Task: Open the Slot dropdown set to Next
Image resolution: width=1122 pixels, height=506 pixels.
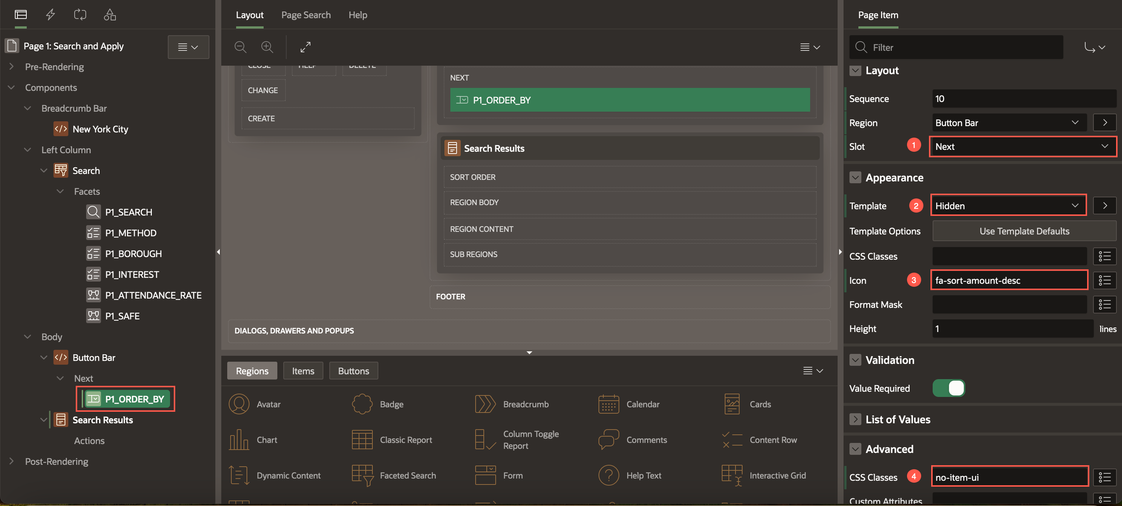Action: coord(1023,147)
